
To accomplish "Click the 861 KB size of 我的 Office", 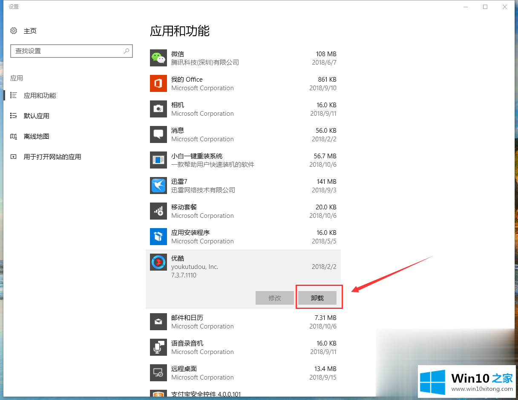I will [x=327, y=79].
